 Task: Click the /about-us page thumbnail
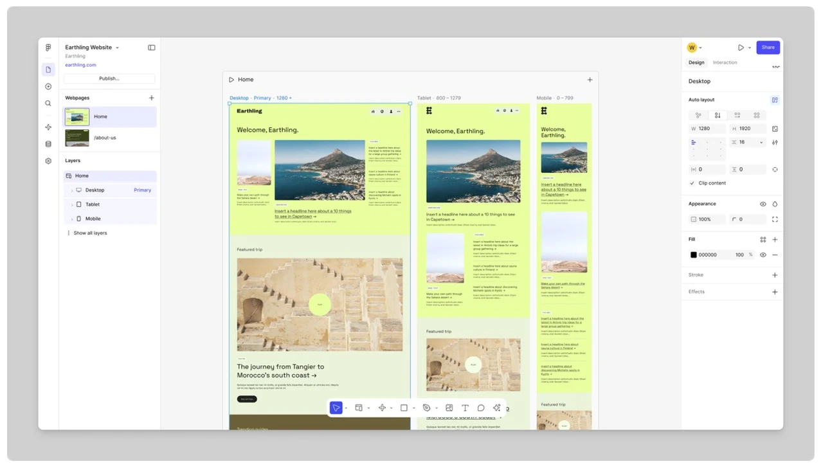(77, 137)
